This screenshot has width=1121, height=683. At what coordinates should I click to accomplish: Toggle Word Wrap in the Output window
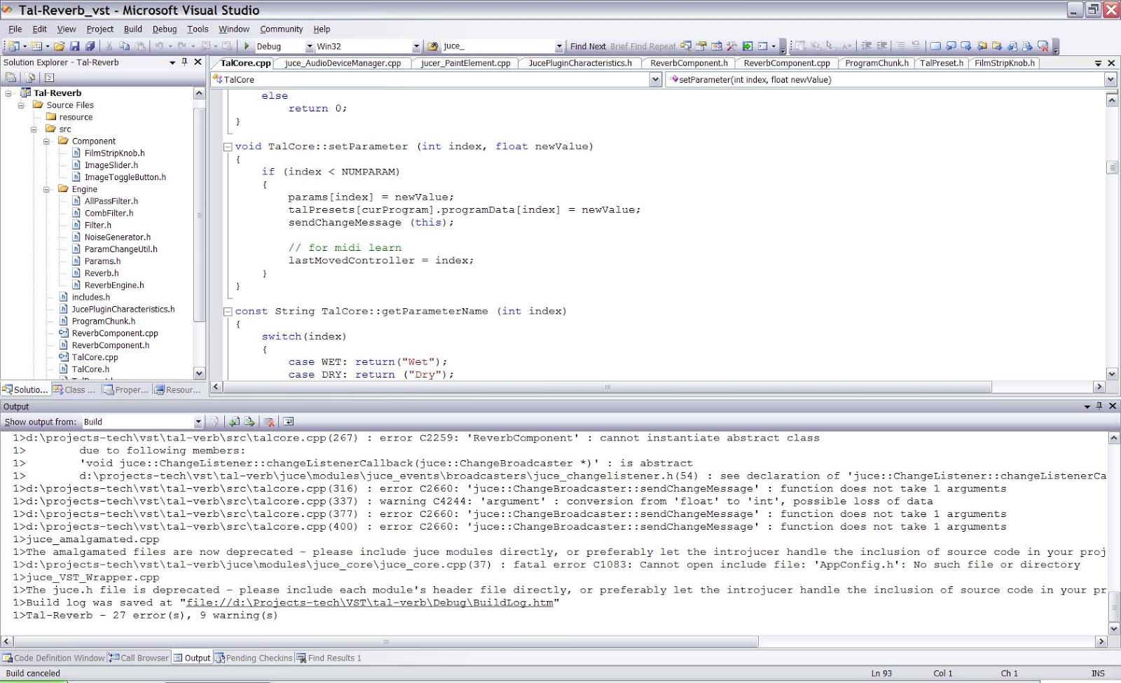[287, 422]
